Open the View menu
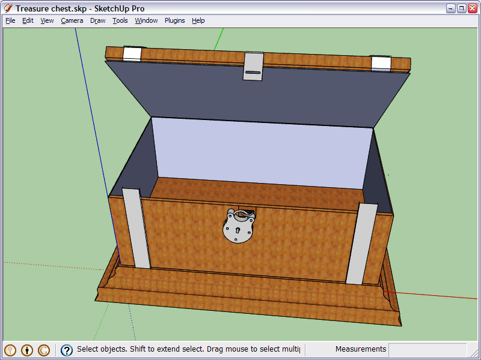Viewport: 481px width, 360px height. click(x=47, y=20)
